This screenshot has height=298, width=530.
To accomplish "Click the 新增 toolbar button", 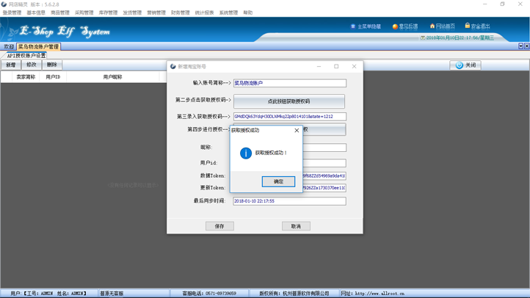I will click(x=11, y=65).
